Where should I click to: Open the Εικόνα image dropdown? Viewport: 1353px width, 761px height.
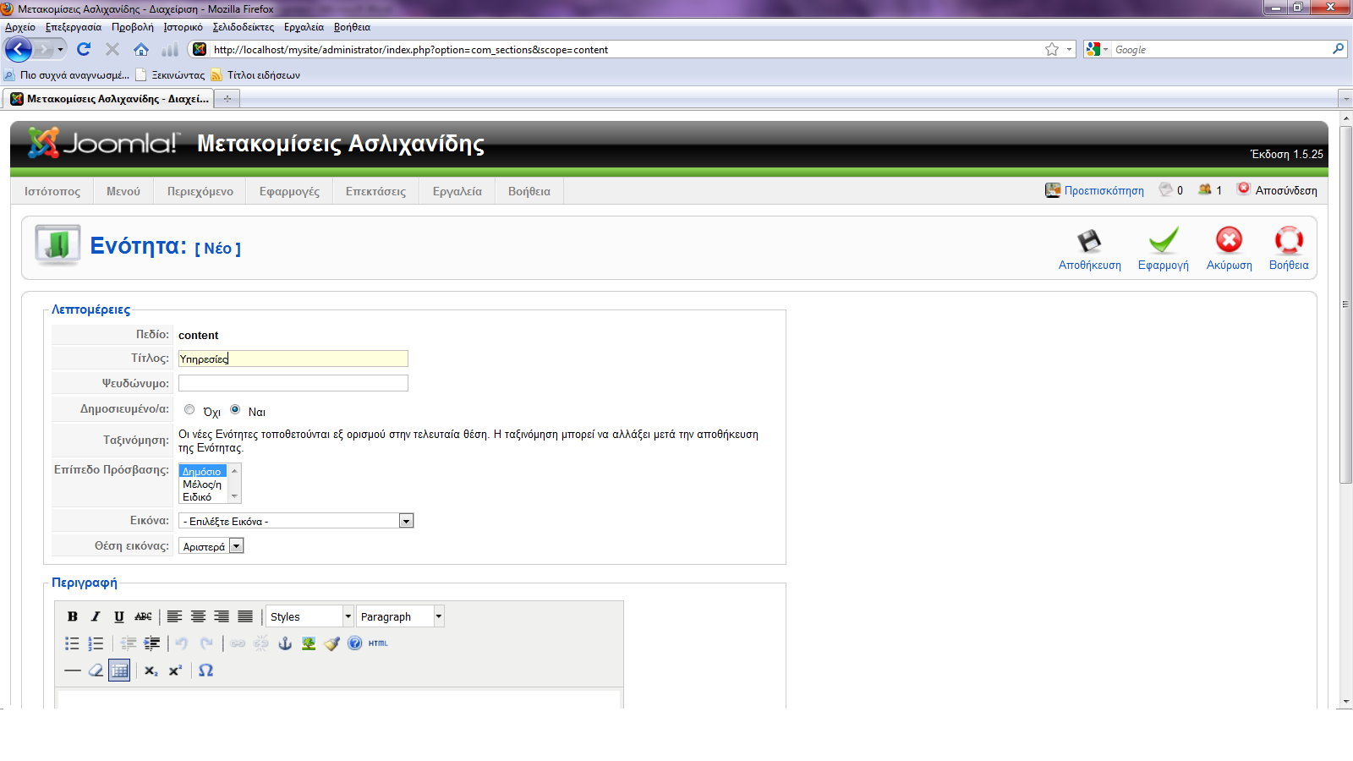click(x=296, y=521)
